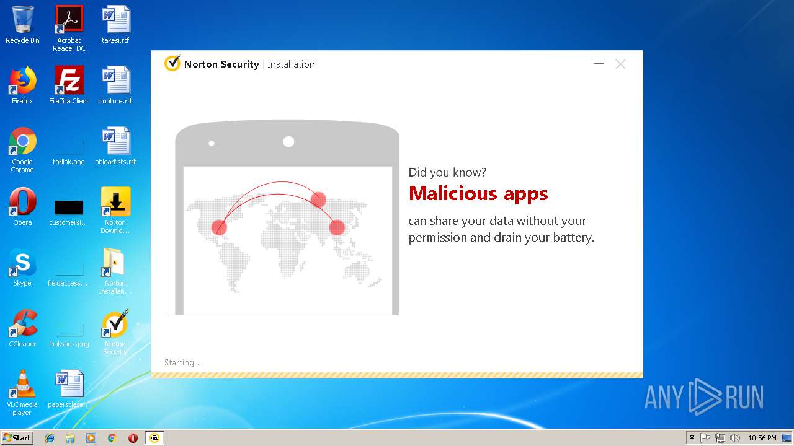
Task: Click Show desktop button at taskbar end
Action: pyautogui.click(x=787, y=438)
